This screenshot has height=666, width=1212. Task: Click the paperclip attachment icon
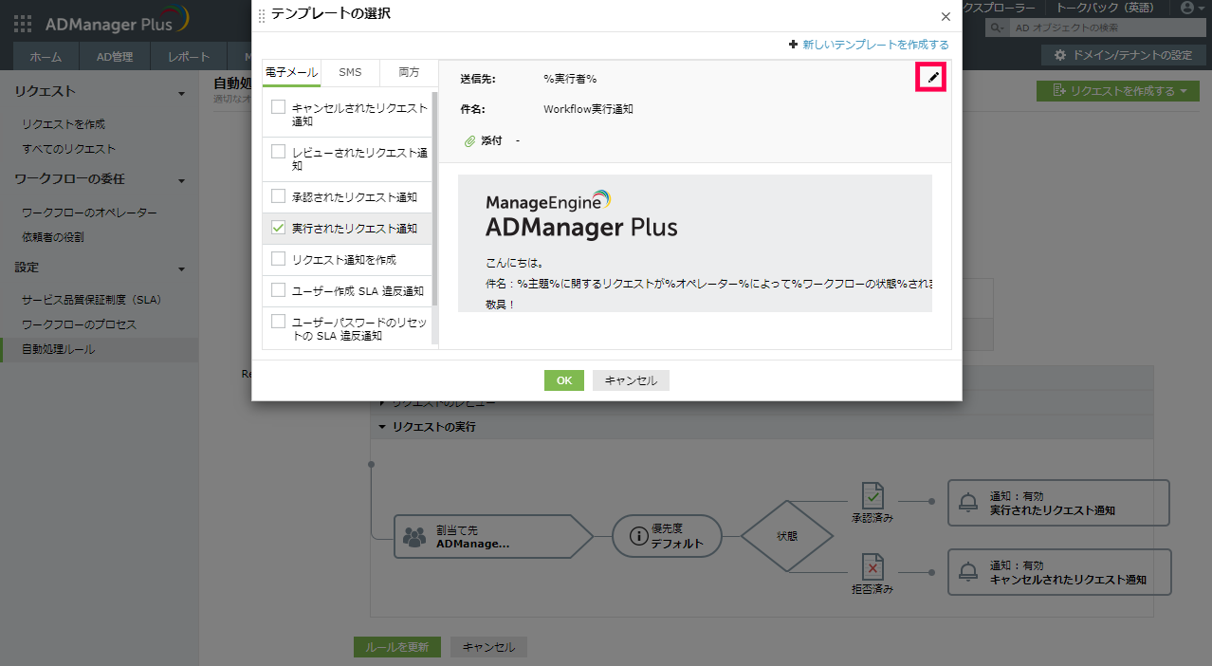[x=468, y=140]
